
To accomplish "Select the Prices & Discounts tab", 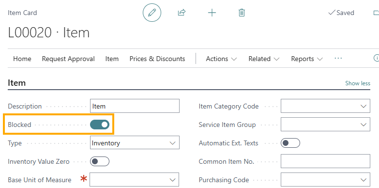I will coord(157,59).
